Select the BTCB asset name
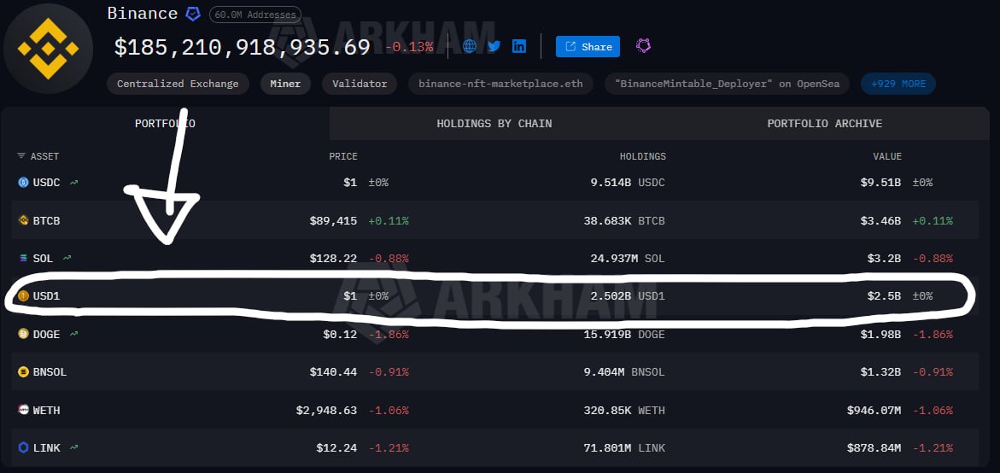 (x=47, y=220)
